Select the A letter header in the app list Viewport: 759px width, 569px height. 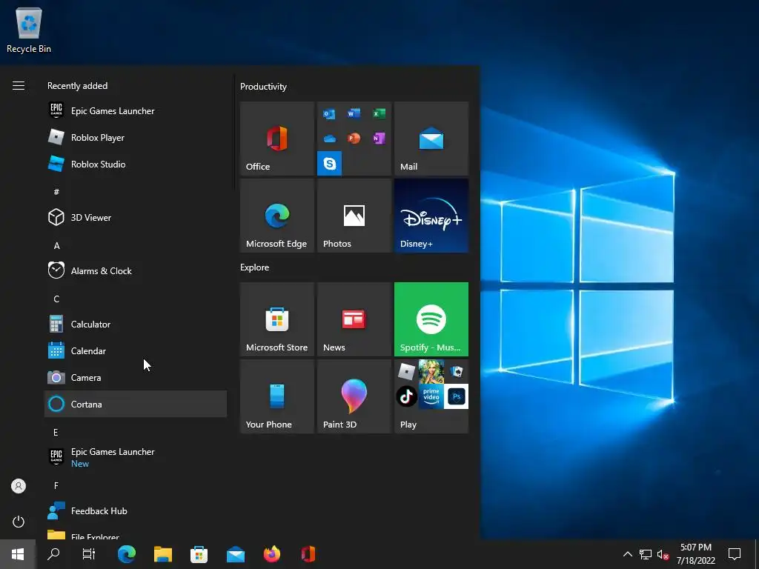(56, 246)
